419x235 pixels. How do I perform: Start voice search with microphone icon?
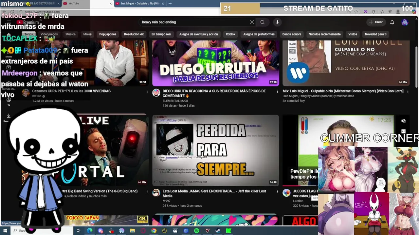tap(277, 22)
